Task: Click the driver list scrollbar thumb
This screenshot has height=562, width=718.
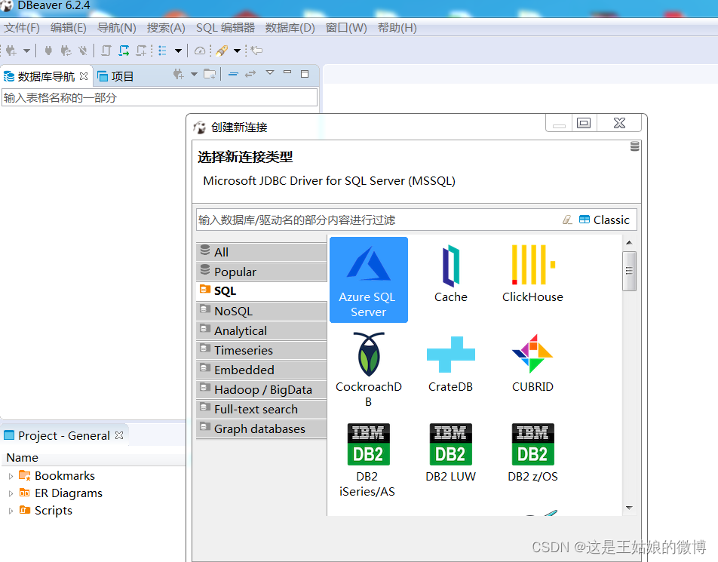Action: pyautogui.click(x=629, y=271)
